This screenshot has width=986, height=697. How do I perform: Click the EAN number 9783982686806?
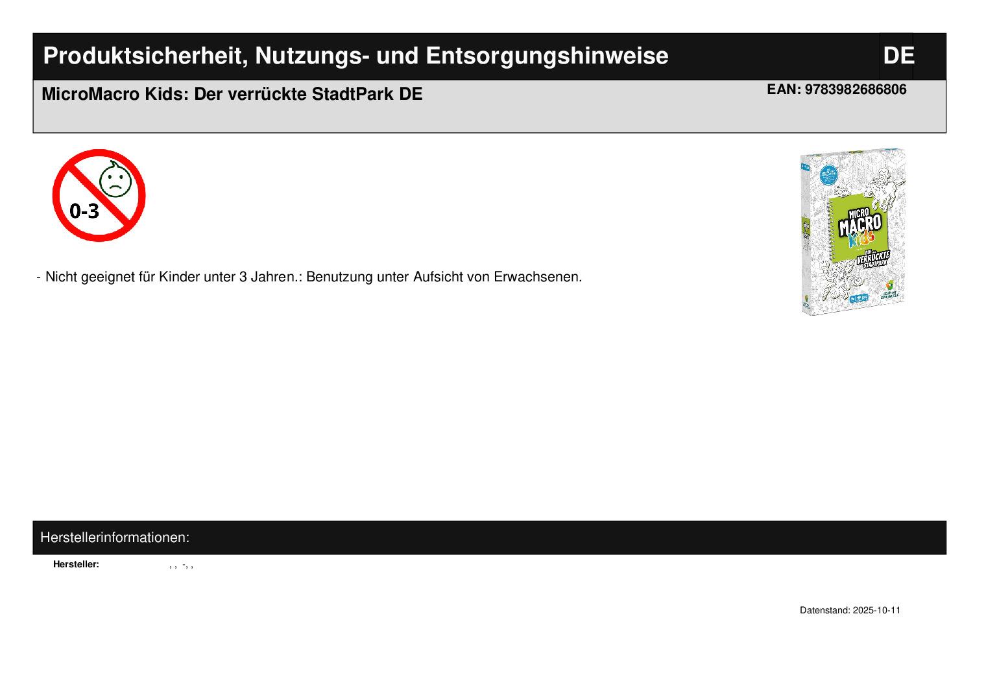click(836, 89)
